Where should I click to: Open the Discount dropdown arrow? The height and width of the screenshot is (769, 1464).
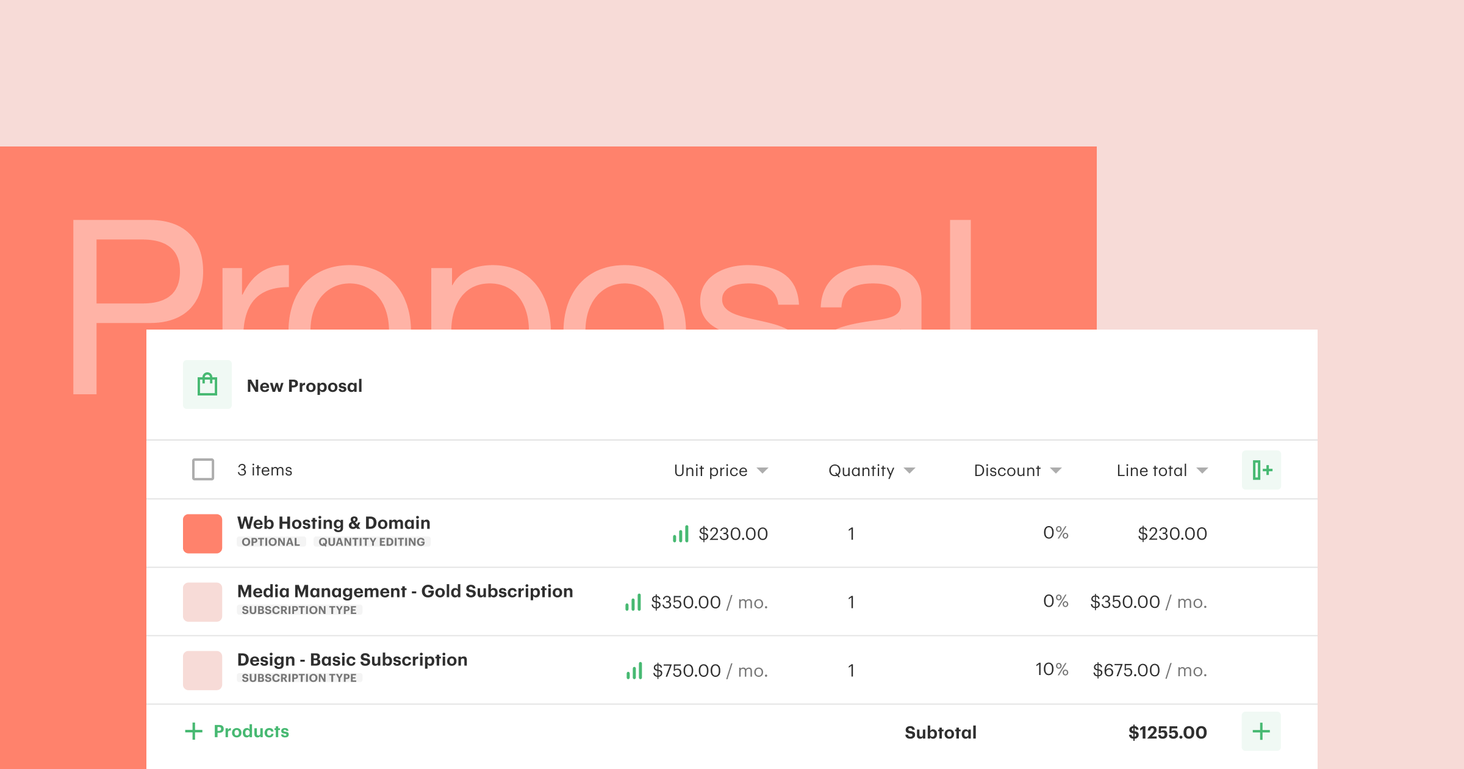pyautogui.click(x=1055, y=470)
